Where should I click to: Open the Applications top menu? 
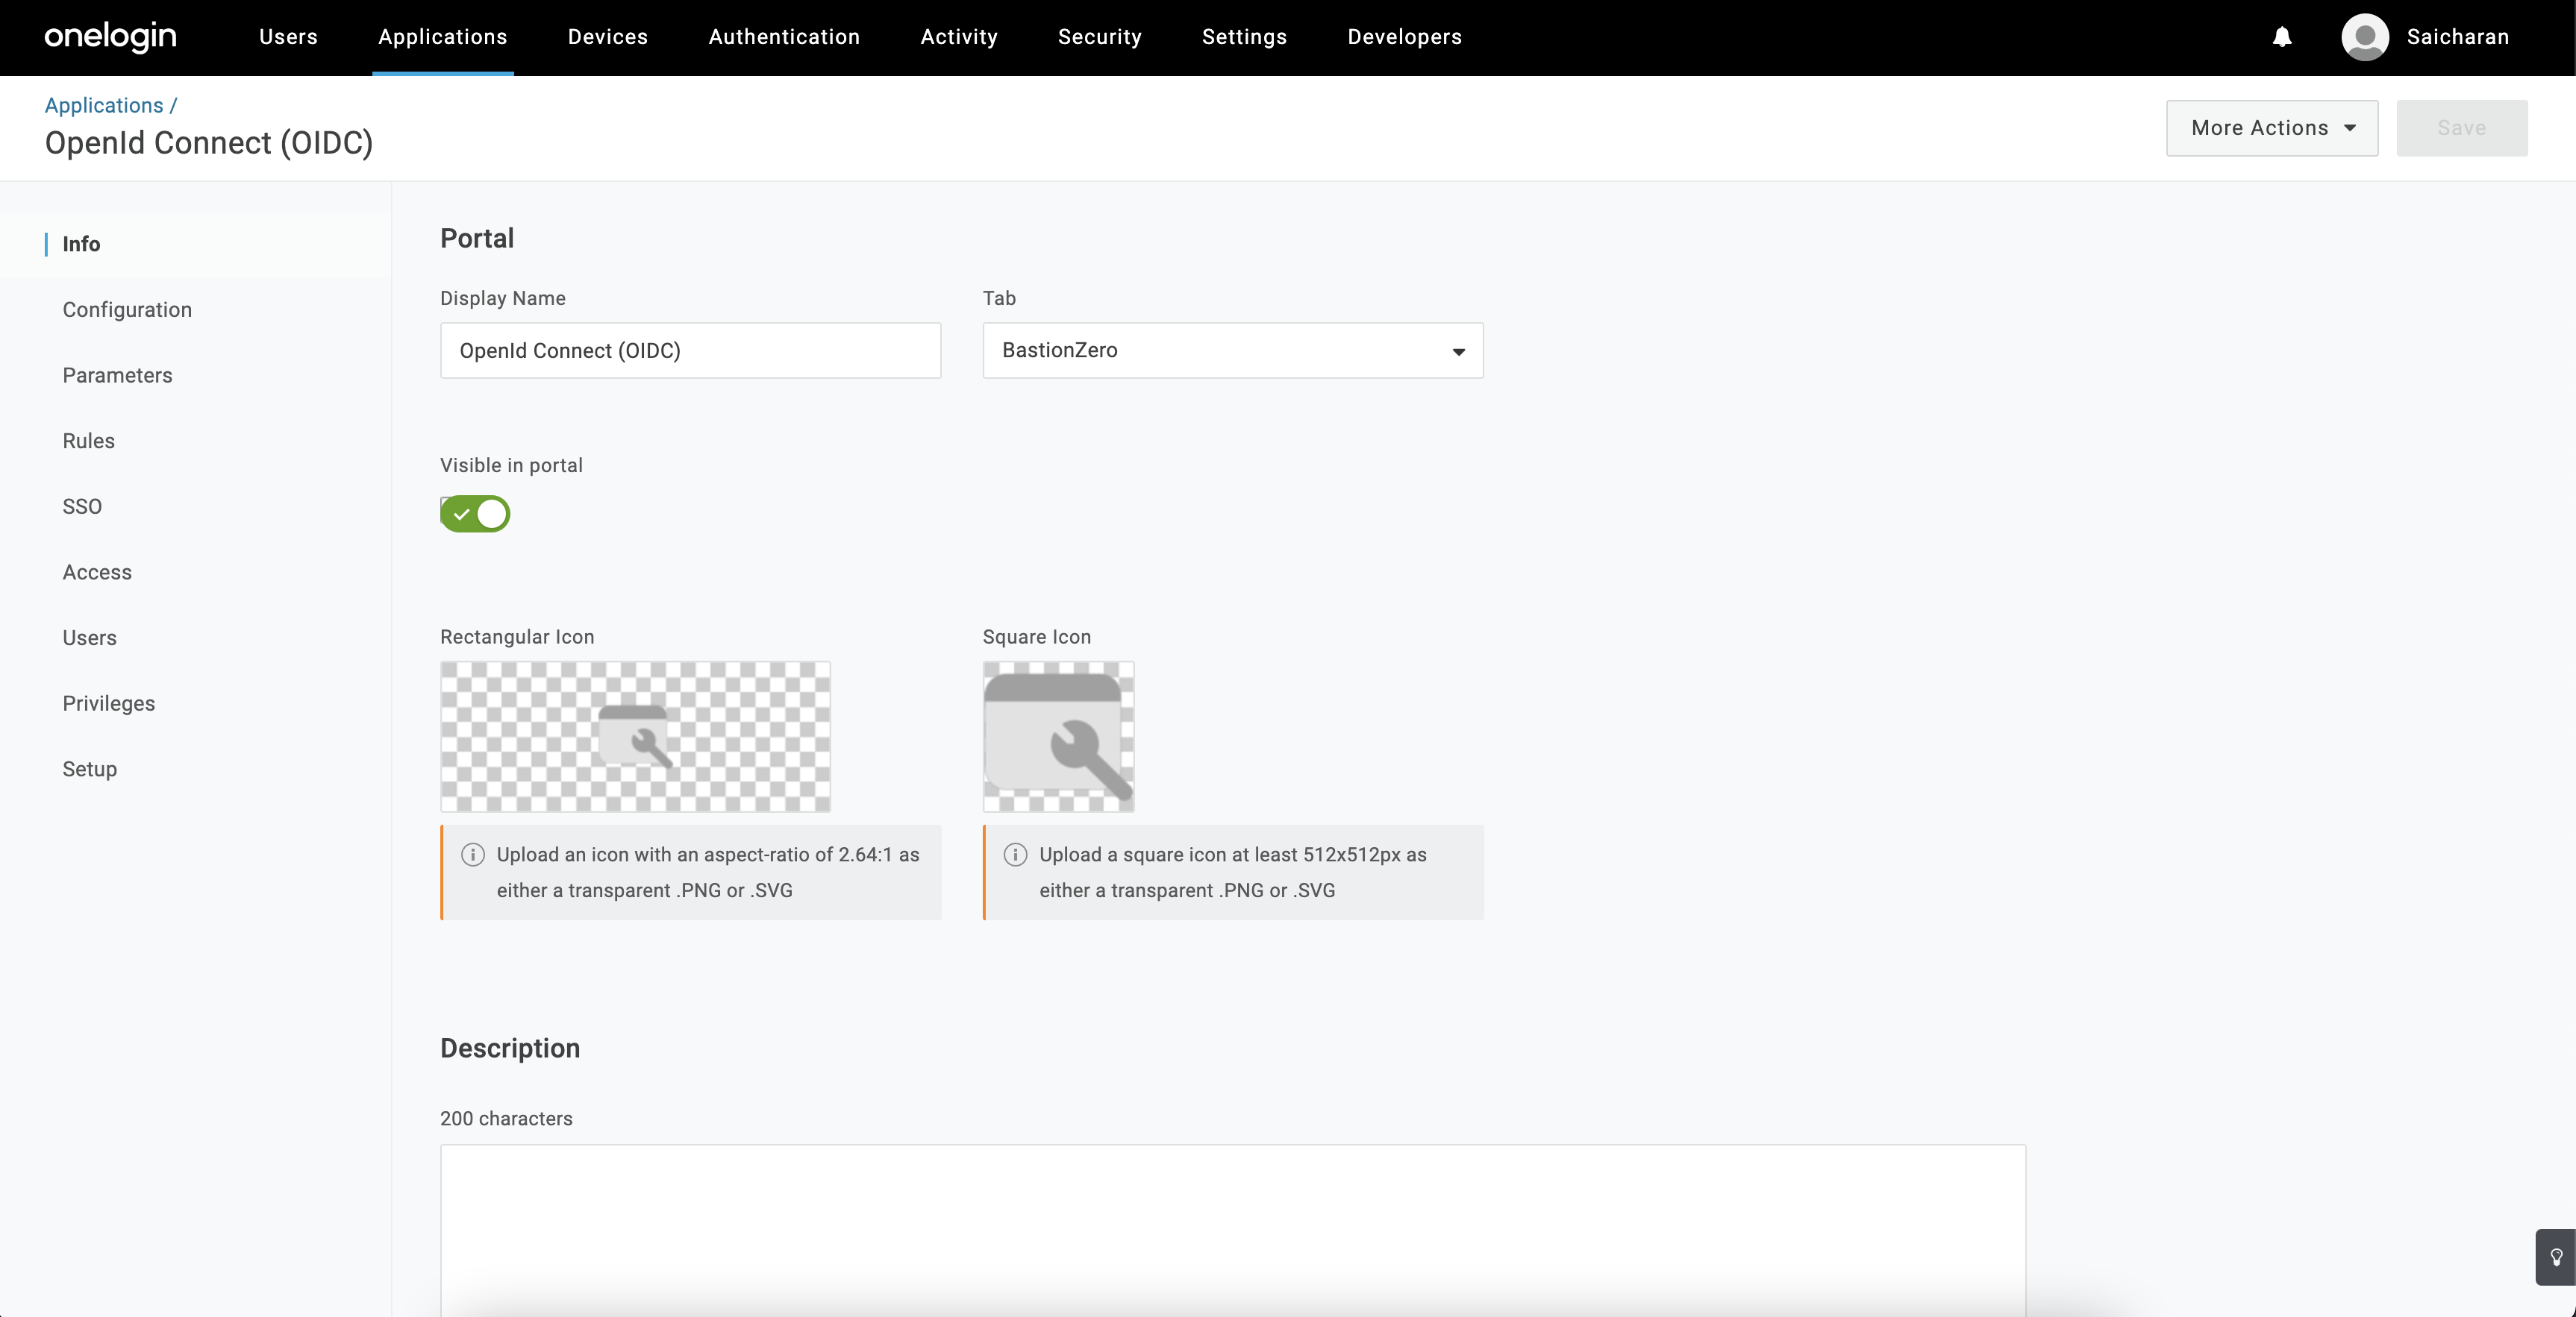pos(443,37)
